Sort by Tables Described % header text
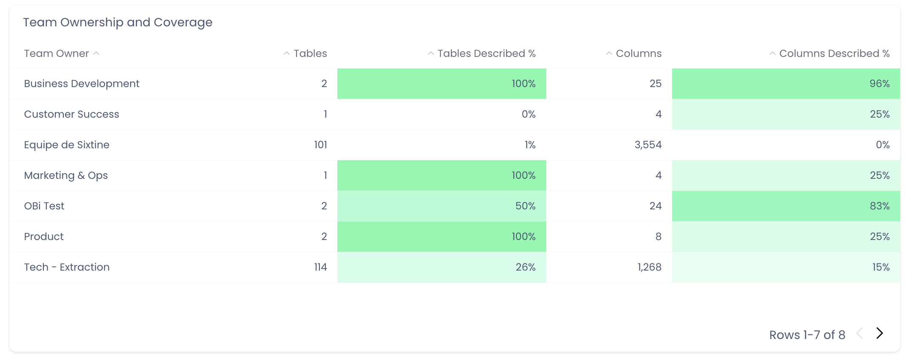Image resolution: width=907 pixels, height=356 pixels. (486, 54)
